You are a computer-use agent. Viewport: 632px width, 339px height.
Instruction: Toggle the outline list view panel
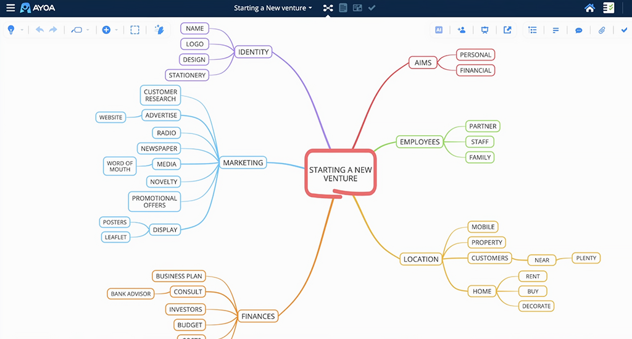[x=533, y=30]
